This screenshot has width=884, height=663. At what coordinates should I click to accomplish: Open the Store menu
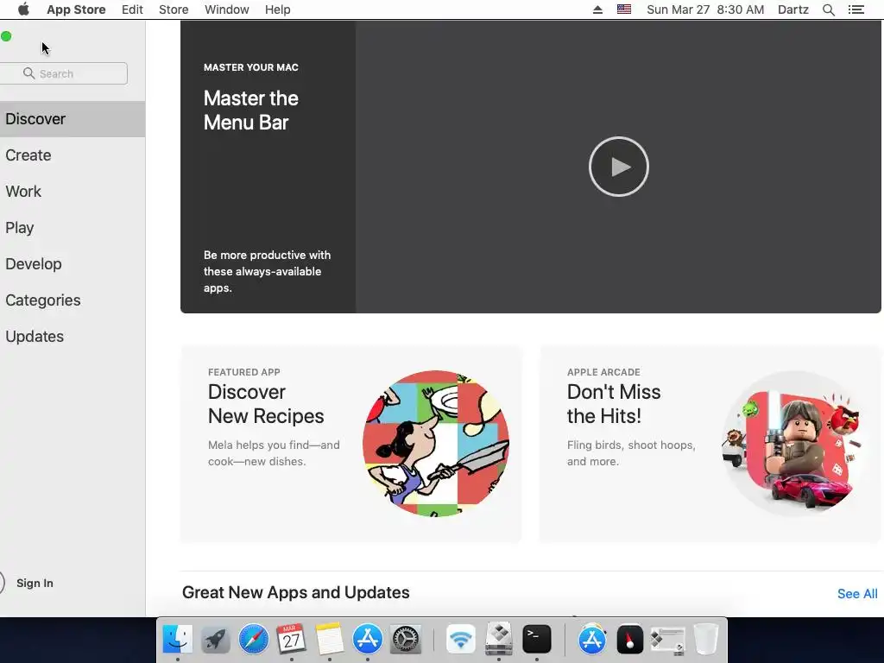click(174, 9)
